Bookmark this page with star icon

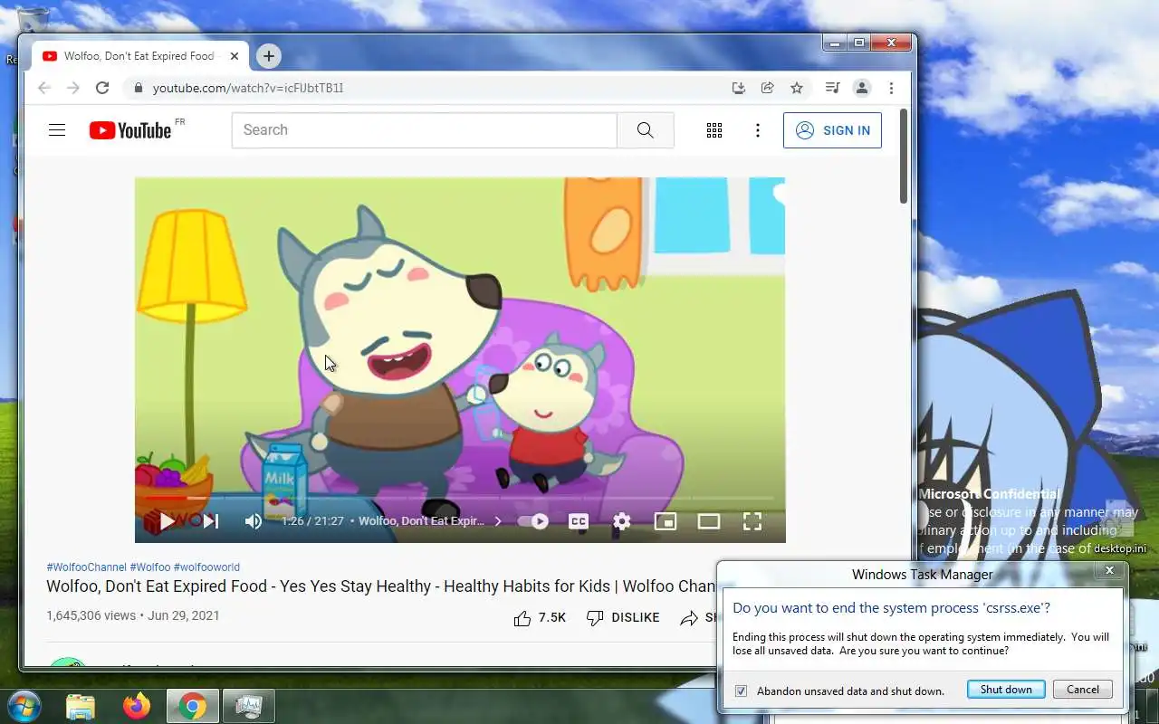(797, 88)
